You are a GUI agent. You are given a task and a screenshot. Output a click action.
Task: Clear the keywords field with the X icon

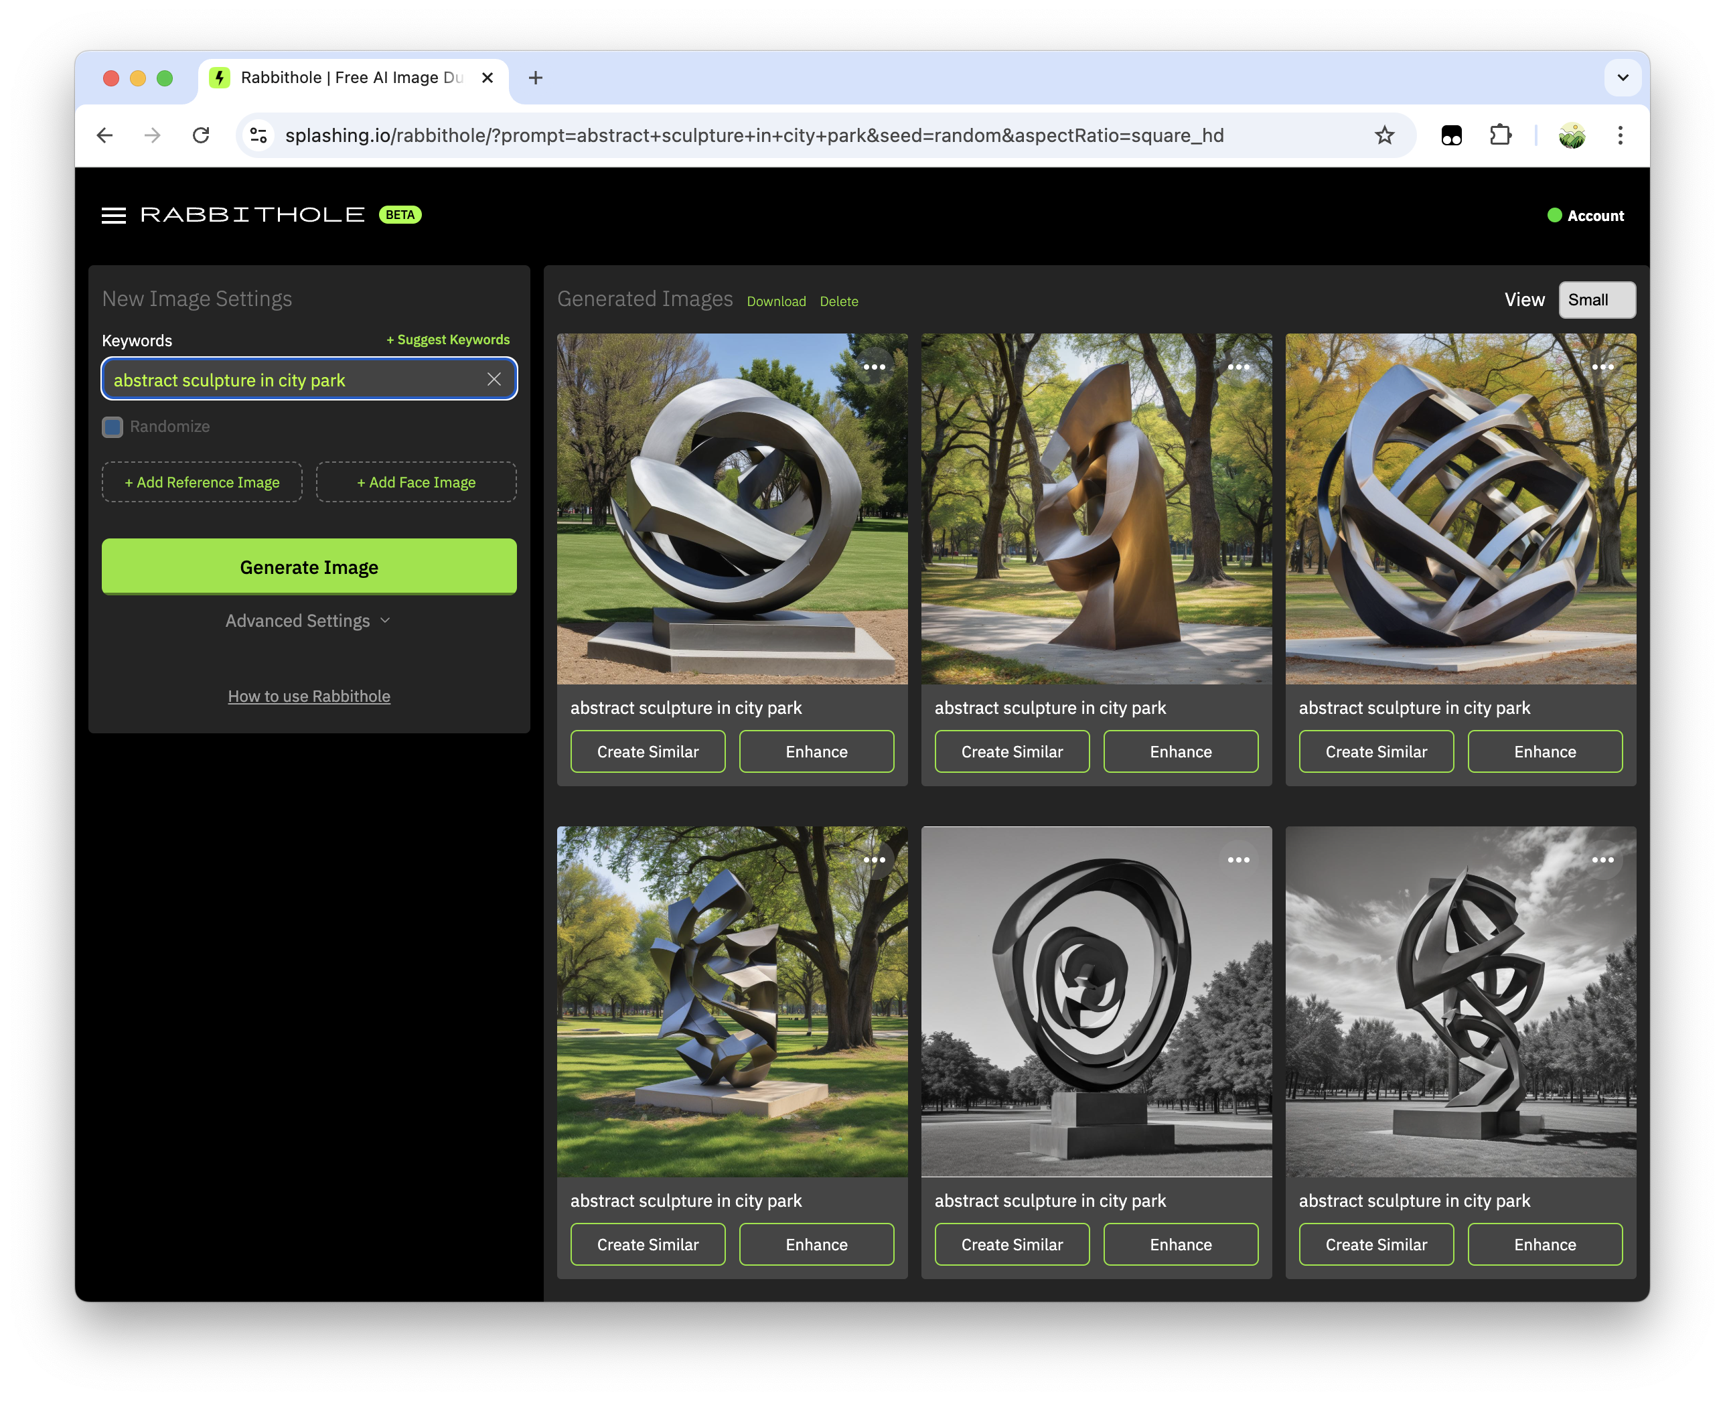click(494, 379)
